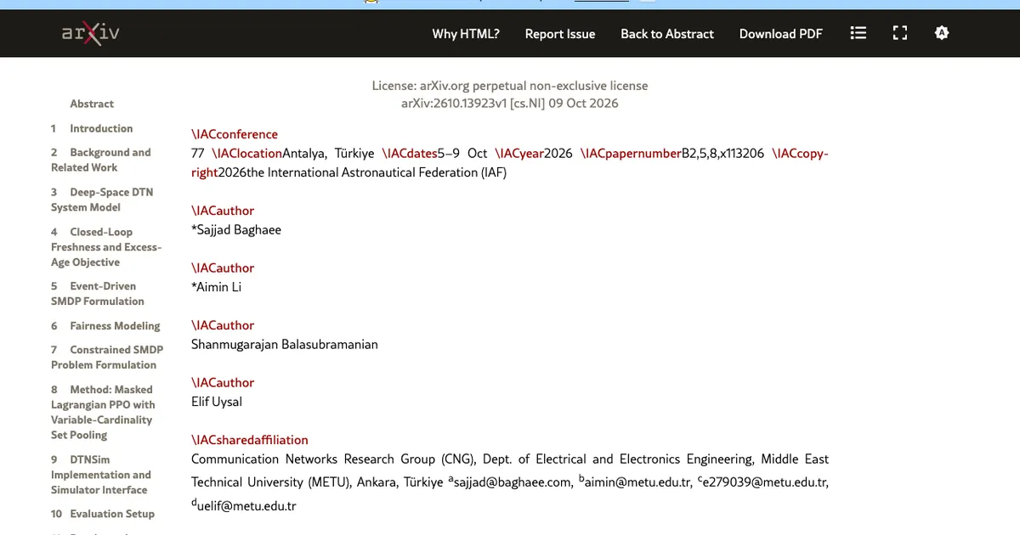Image resolution: width=1020 pixels, height=535 pixels.
Task: Select section 6 Fairness Modeling
Action: coord(105,325)
